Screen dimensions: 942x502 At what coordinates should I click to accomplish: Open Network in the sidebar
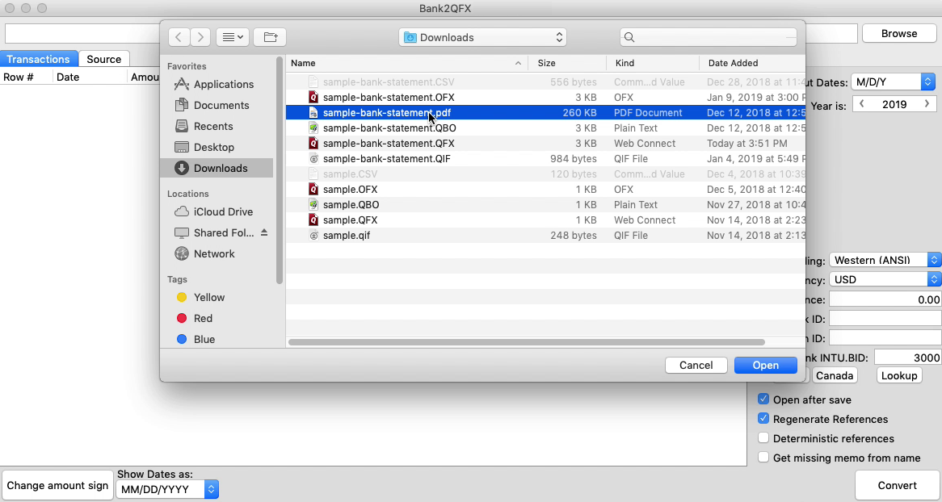click(x=205, y=254)
